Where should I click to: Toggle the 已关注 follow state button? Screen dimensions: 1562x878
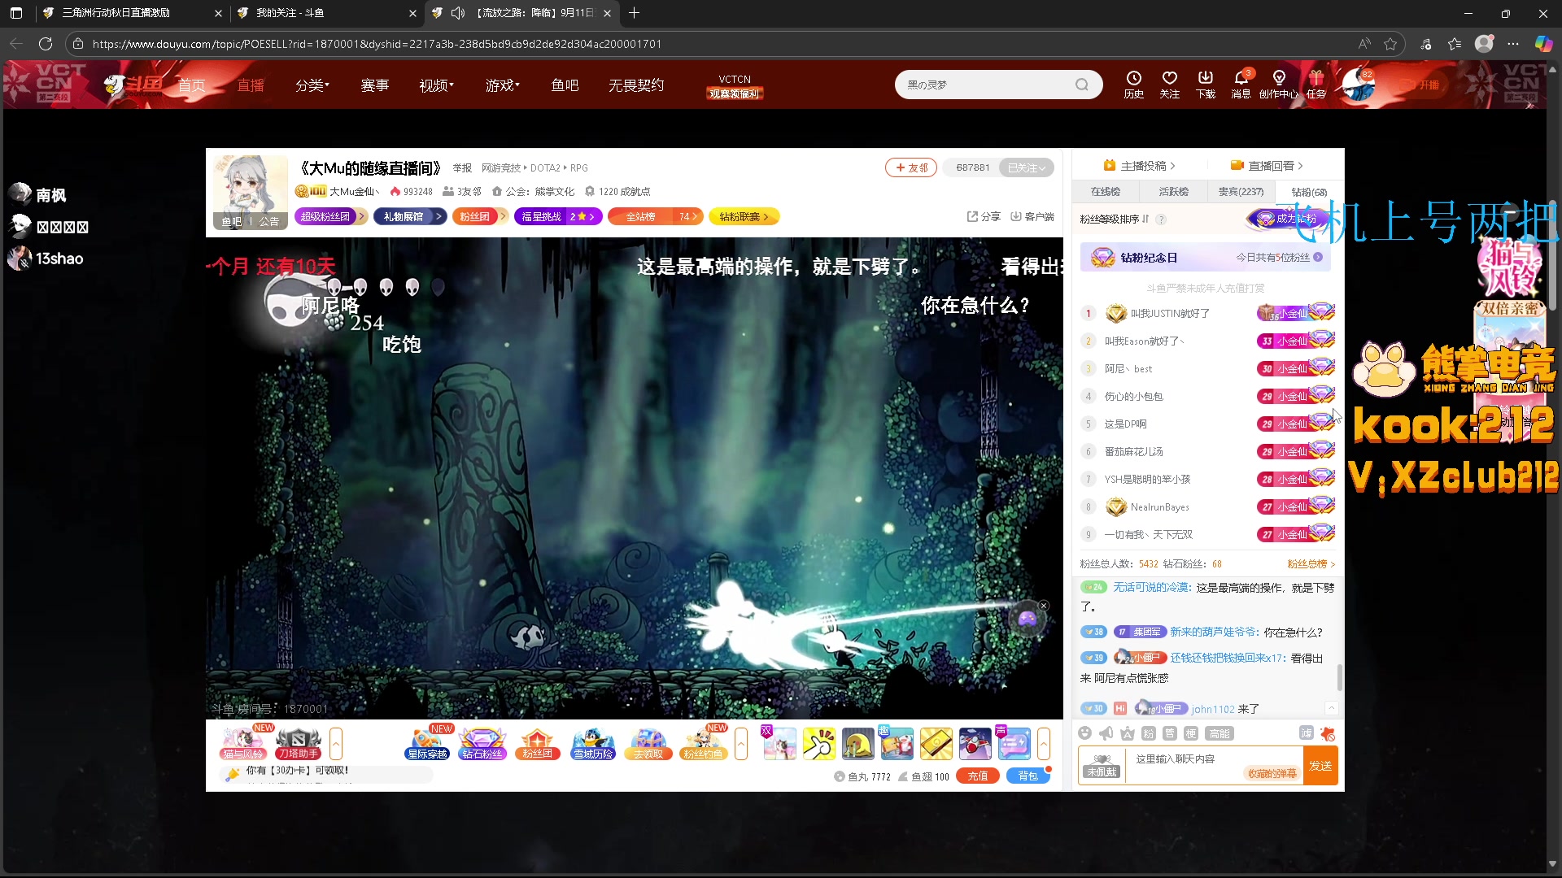[x=1026, y=167]
